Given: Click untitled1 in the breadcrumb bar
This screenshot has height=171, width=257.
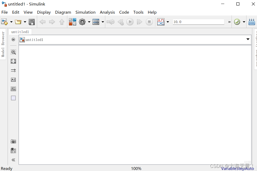Looking at the screenshot, I should pyautogui.click(x=34, y=40).
